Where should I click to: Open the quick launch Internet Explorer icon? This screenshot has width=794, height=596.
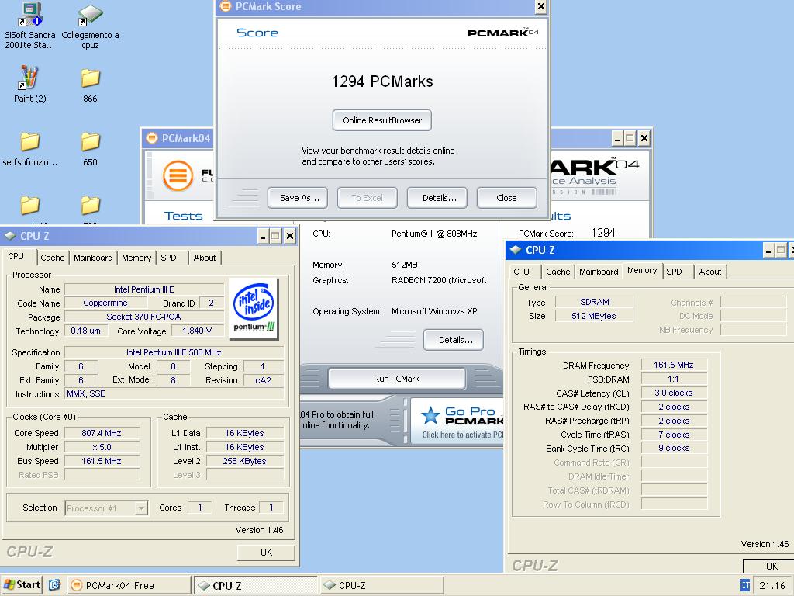(x=55, y=585)
